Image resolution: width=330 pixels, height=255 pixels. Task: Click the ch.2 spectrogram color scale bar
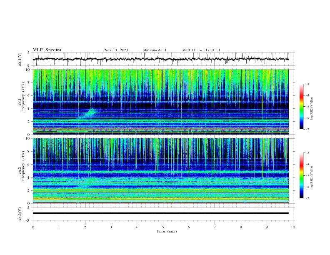point(301,175)
